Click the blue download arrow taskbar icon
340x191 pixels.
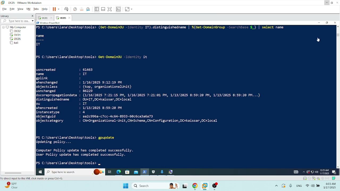tap(162, 172)
